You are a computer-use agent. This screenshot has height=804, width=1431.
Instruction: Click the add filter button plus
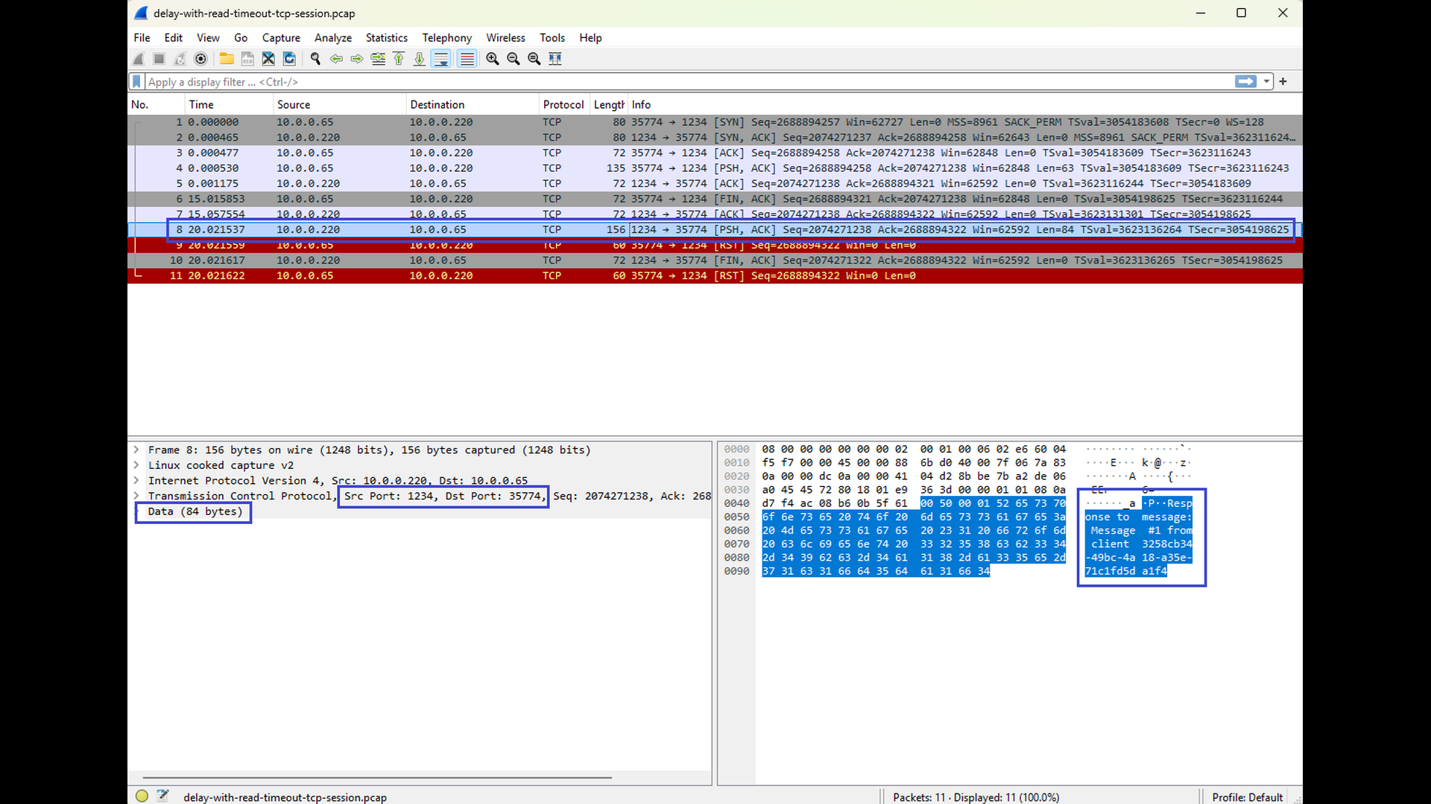[1283, 81]
